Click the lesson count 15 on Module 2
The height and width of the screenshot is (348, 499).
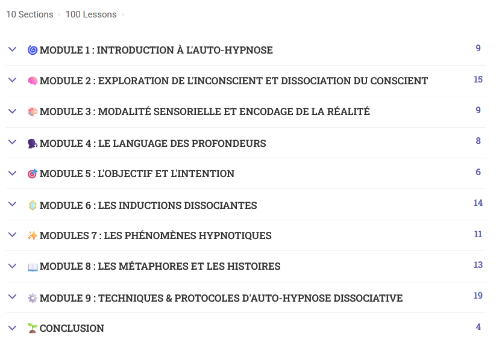point(478,79)
